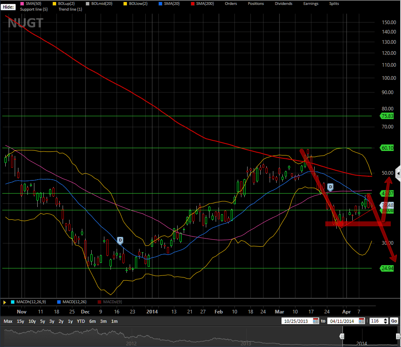Click the Hide button in top-left corner
The image size is (401, 347).
click(x=8, y=7)
